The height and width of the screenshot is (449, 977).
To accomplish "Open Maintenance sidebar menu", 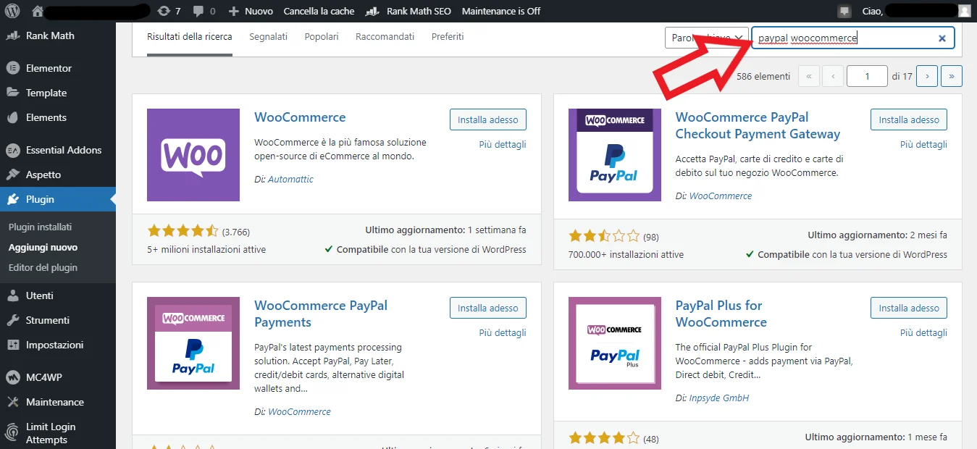I will click(58, 402).
